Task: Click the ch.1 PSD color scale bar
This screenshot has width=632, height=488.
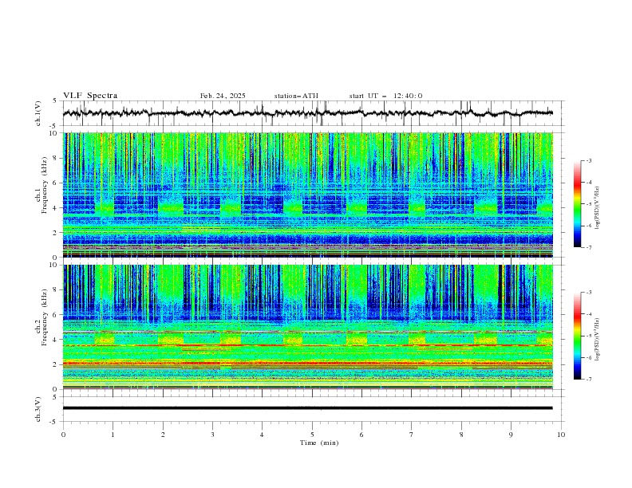Action: pos(577,204)
